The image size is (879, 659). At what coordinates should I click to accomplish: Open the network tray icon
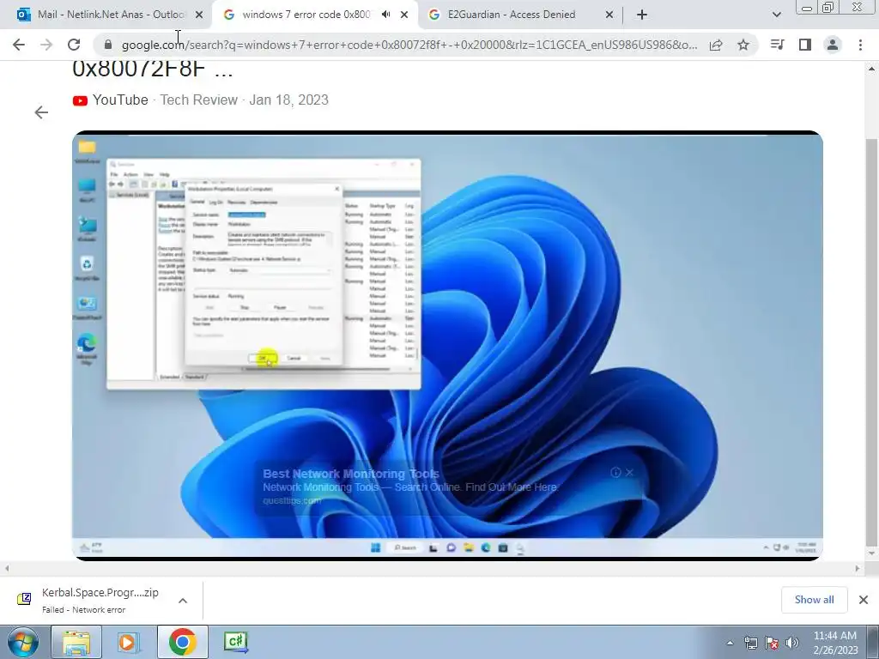(x=750, y=644)
